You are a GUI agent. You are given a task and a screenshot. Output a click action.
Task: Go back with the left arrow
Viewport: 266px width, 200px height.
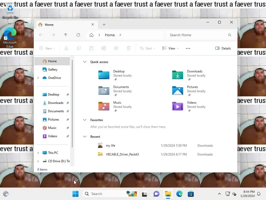click(41, 35)
